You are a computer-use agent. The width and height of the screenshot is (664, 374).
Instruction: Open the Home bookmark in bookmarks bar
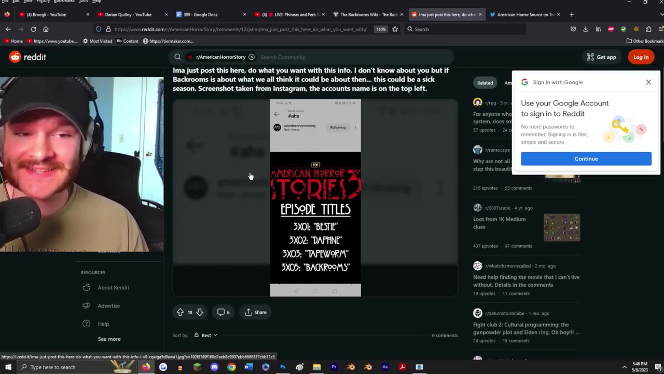[x=13, y=41]
